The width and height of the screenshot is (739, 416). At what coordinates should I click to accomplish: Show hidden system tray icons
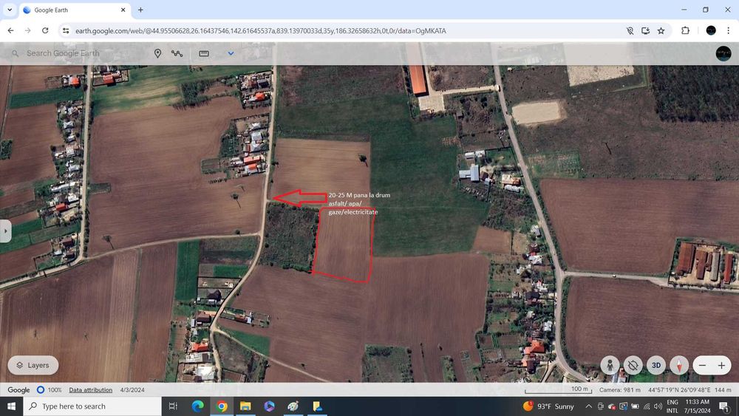pyautogui.click(x=589, y=406)
